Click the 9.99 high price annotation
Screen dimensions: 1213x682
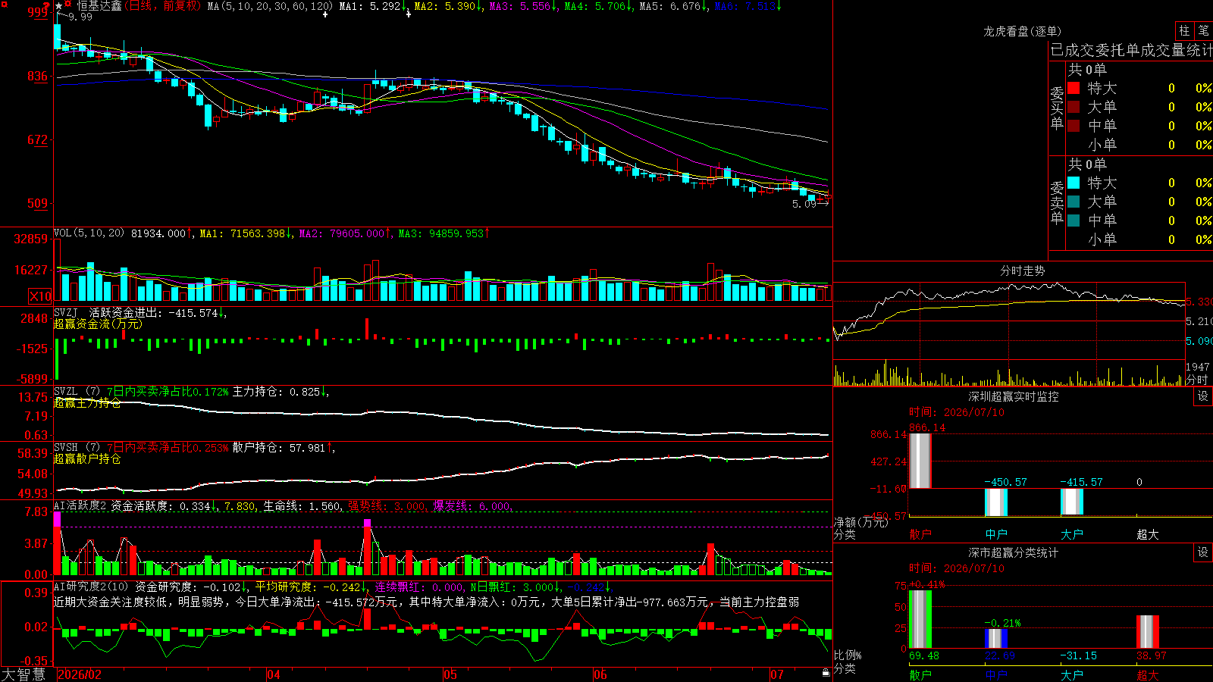(80, 17)
